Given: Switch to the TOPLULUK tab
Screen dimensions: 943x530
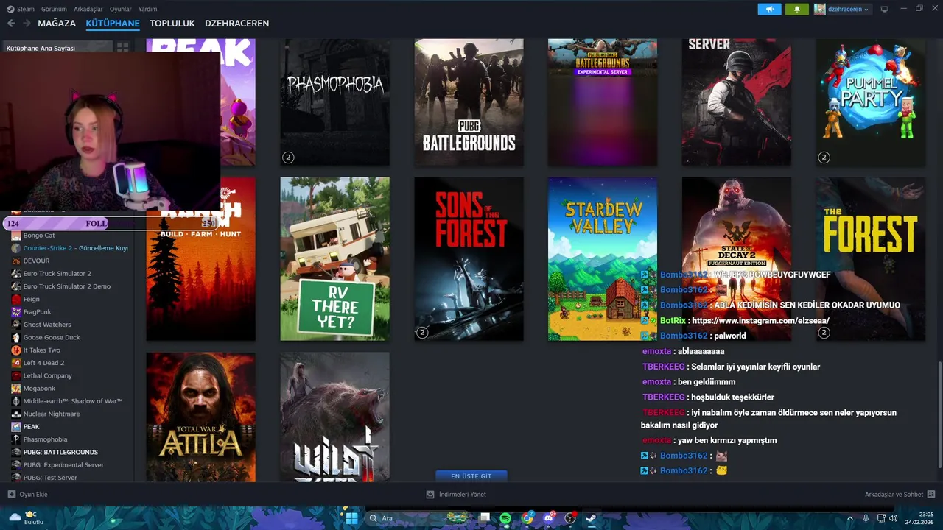Looking at the screenshot, I should pyautogui.click(x=172, y=24).
